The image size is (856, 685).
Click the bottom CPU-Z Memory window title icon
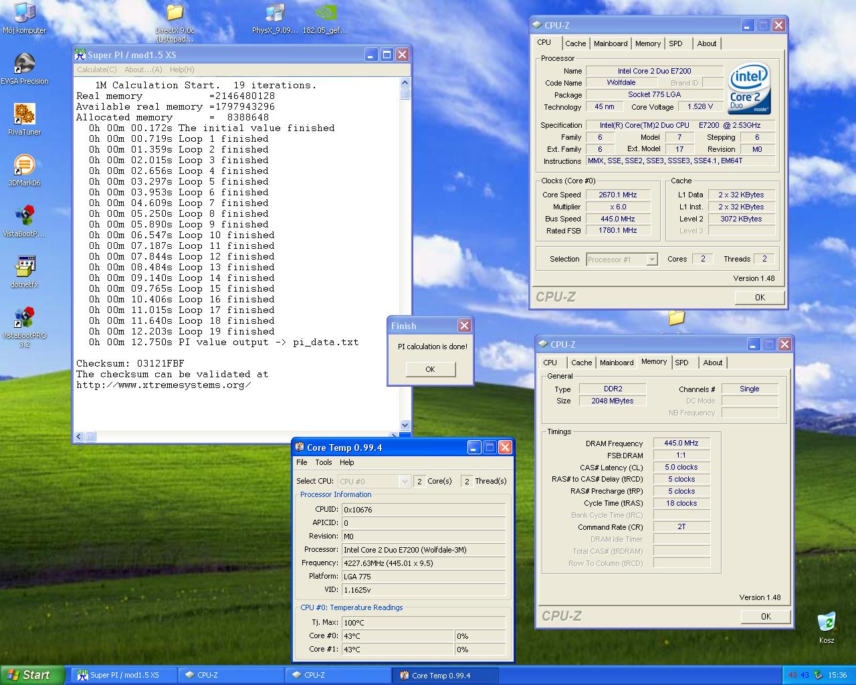pos(543,344)
